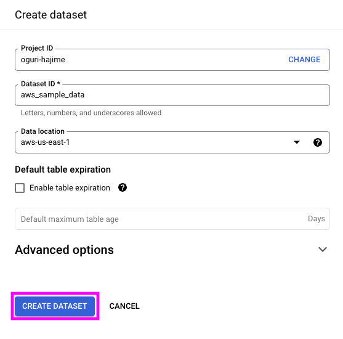This screenshot has height=339, width=343.
Task: Click the Data location field label
Action: point(42,131)
